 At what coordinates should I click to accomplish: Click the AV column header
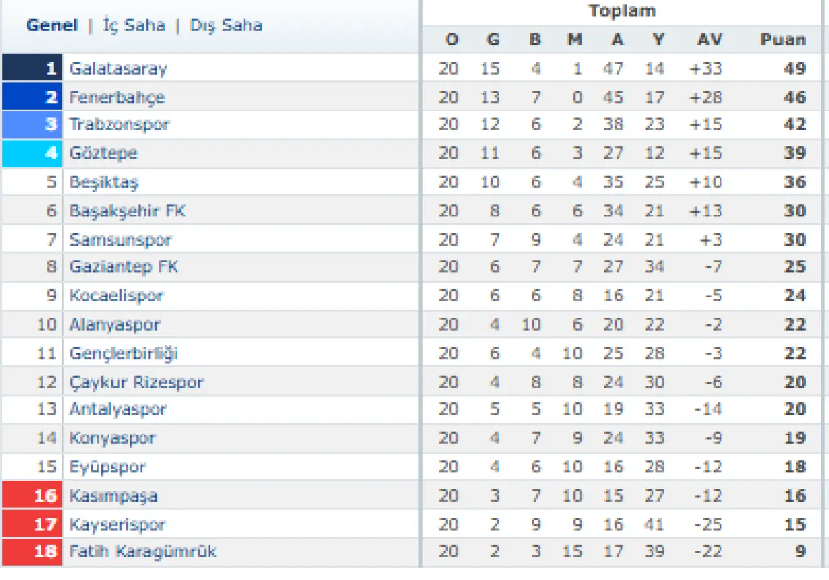coord(709,40)
